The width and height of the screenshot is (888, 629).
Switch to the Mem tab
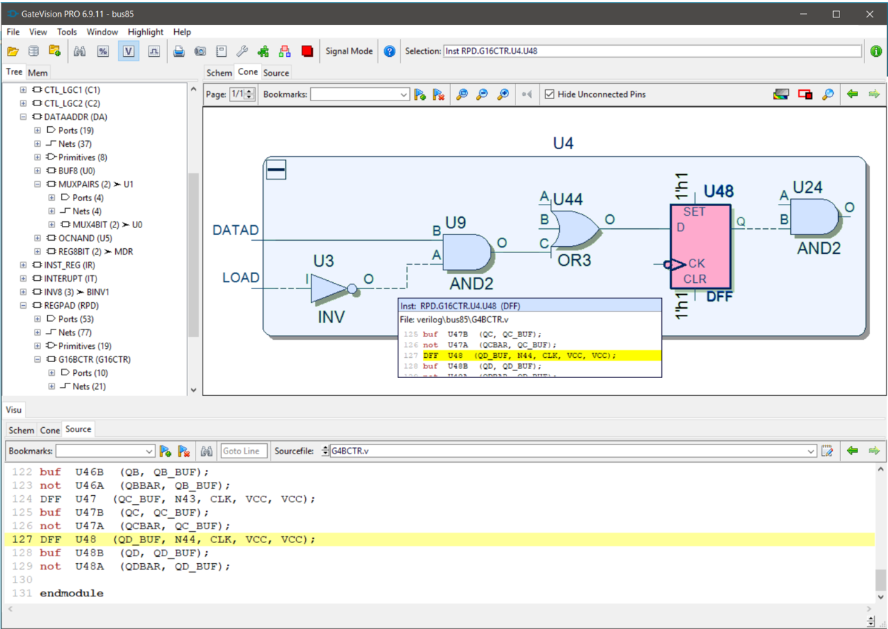pyautogui.click(x=37, y=73)
